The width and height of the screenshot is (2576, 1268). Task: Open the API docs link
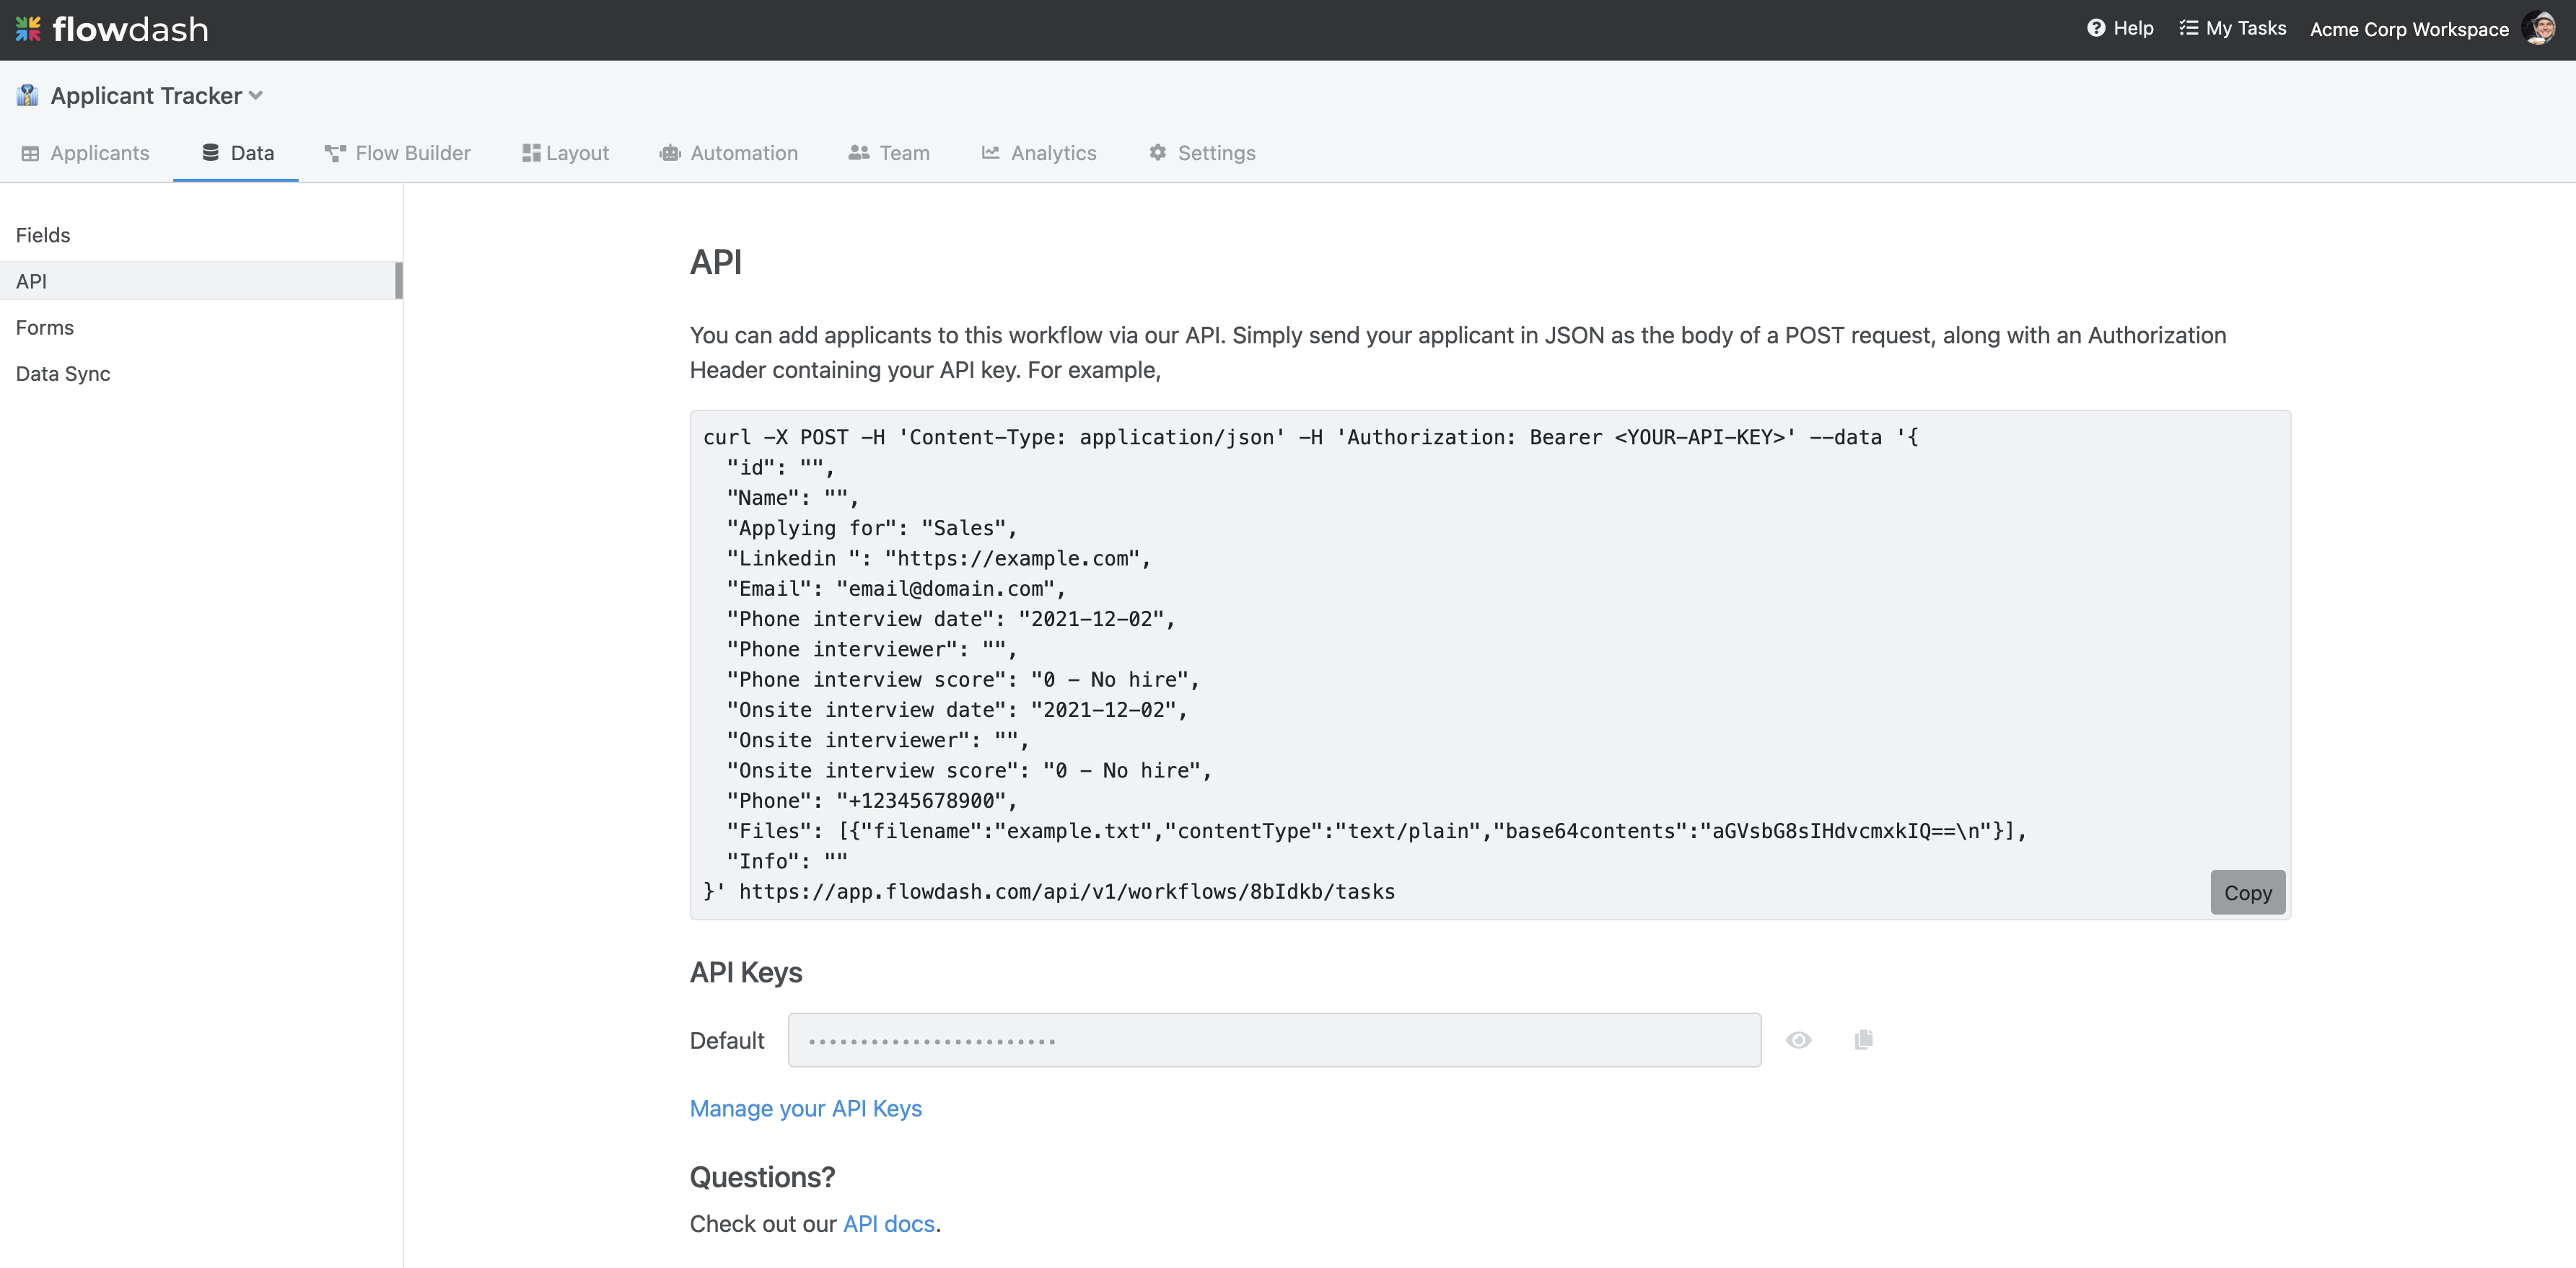point(888,1223)
